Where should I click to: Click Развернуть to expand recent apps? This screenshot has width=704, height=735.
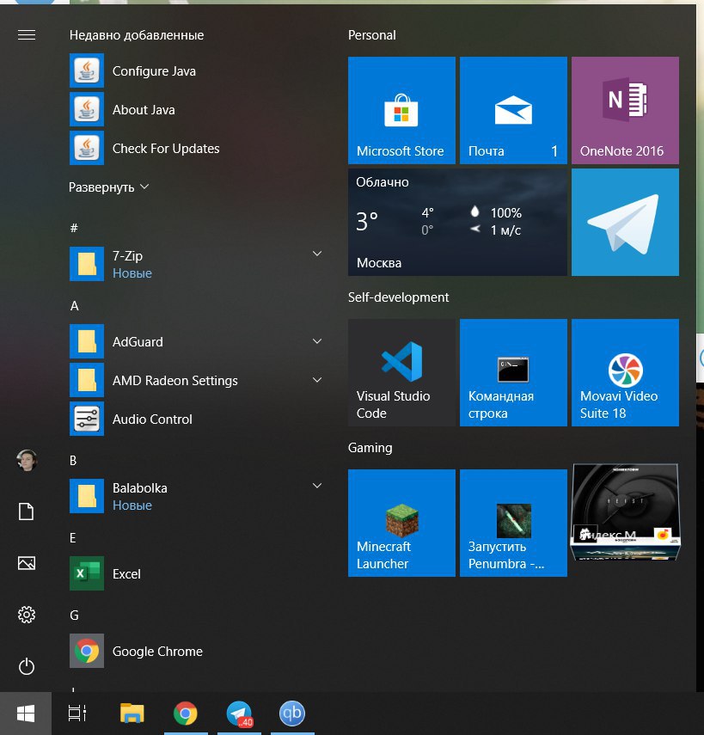point(109,187)
